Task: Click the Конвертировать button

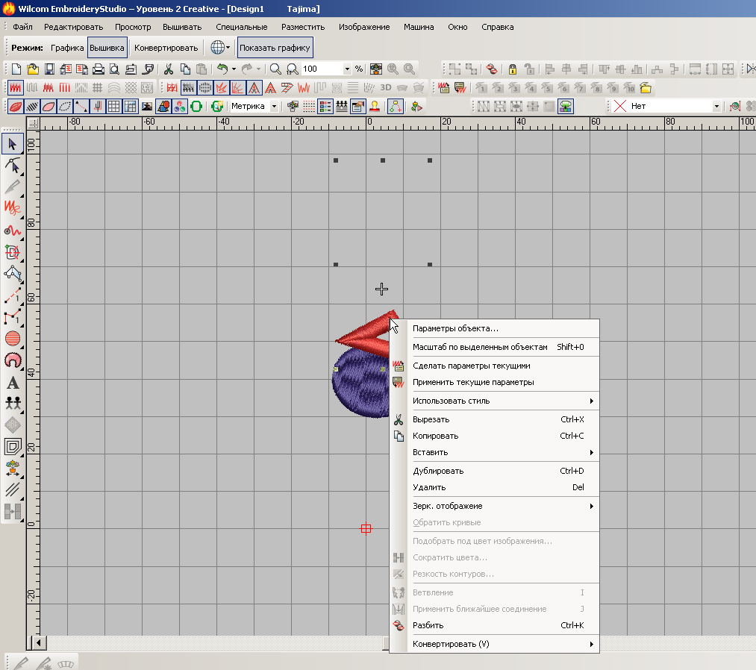Action: 166,48
